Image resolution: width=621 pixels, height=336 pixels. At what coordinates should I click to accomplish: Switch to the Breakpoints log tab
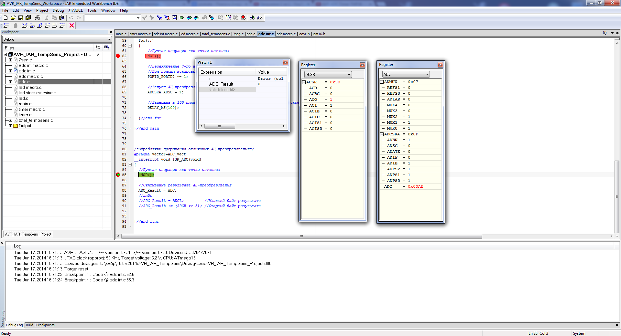(45, 325)
